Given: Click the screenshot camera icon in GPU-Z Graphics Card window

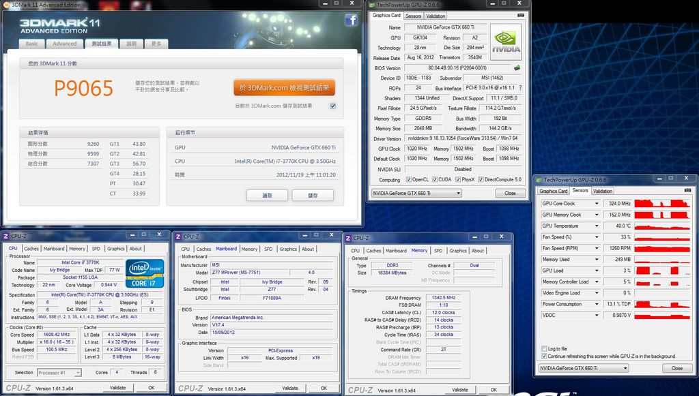Looking at the screenshot, I should pyautogui.click(x=520, y=16).
